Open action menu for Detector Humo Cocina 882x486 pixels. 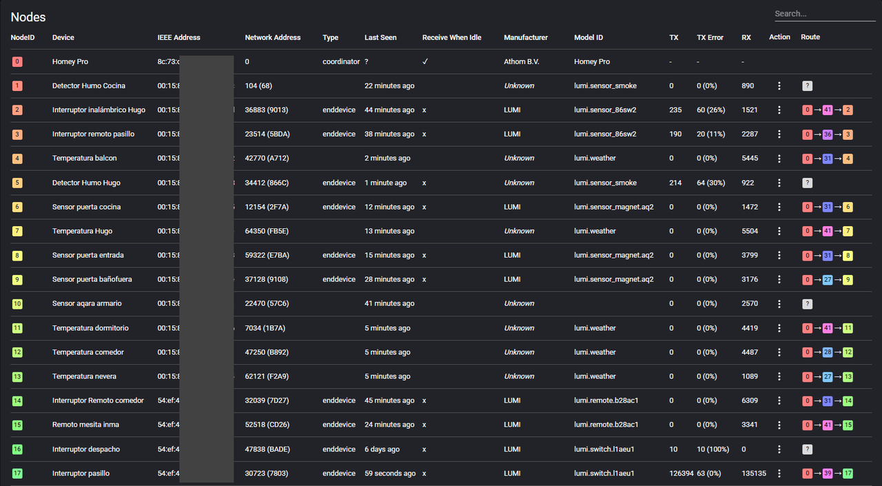click(779, 86)
